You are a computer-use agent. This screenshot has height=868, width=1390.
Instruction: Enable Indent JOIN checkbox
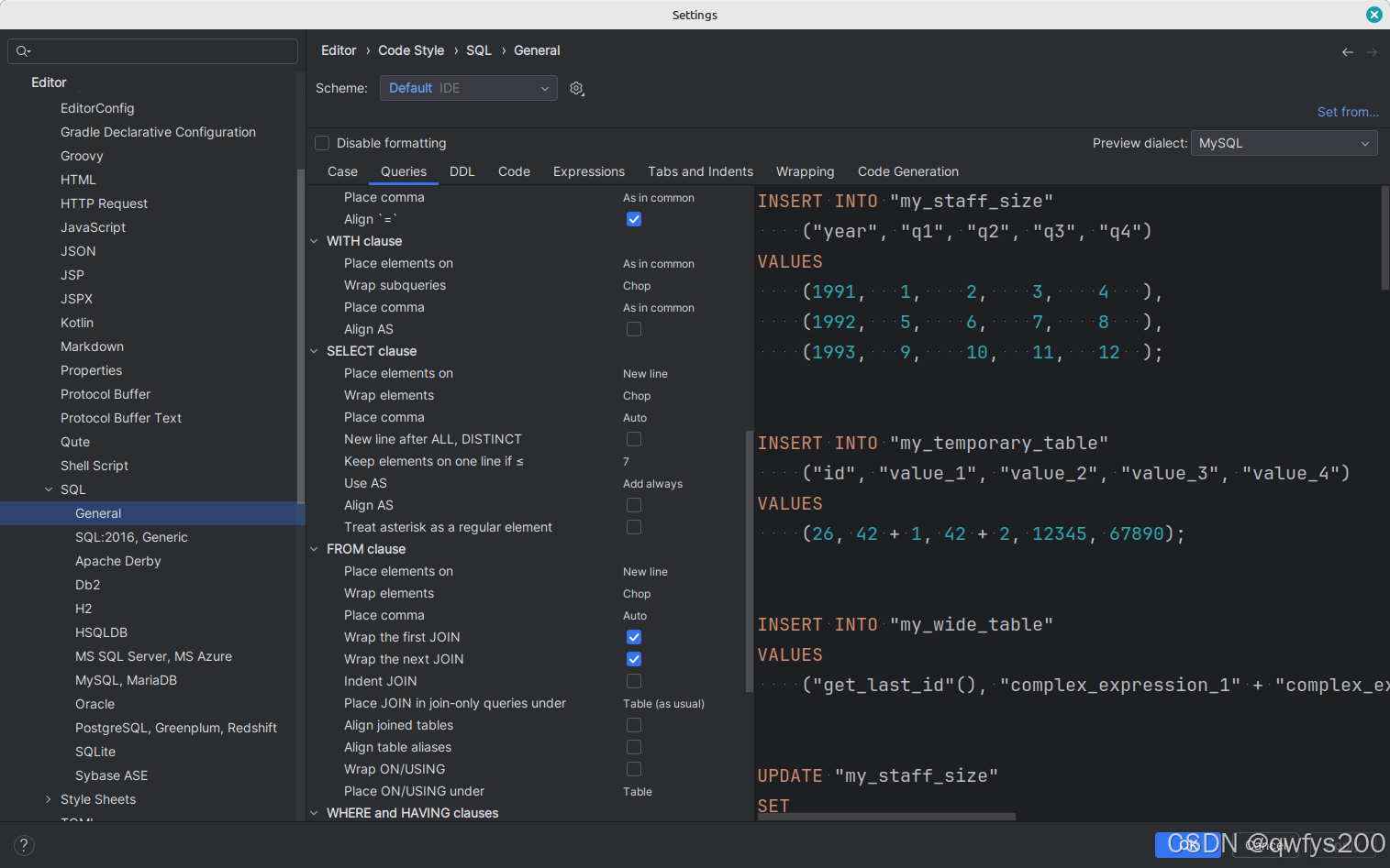[634, 681]
